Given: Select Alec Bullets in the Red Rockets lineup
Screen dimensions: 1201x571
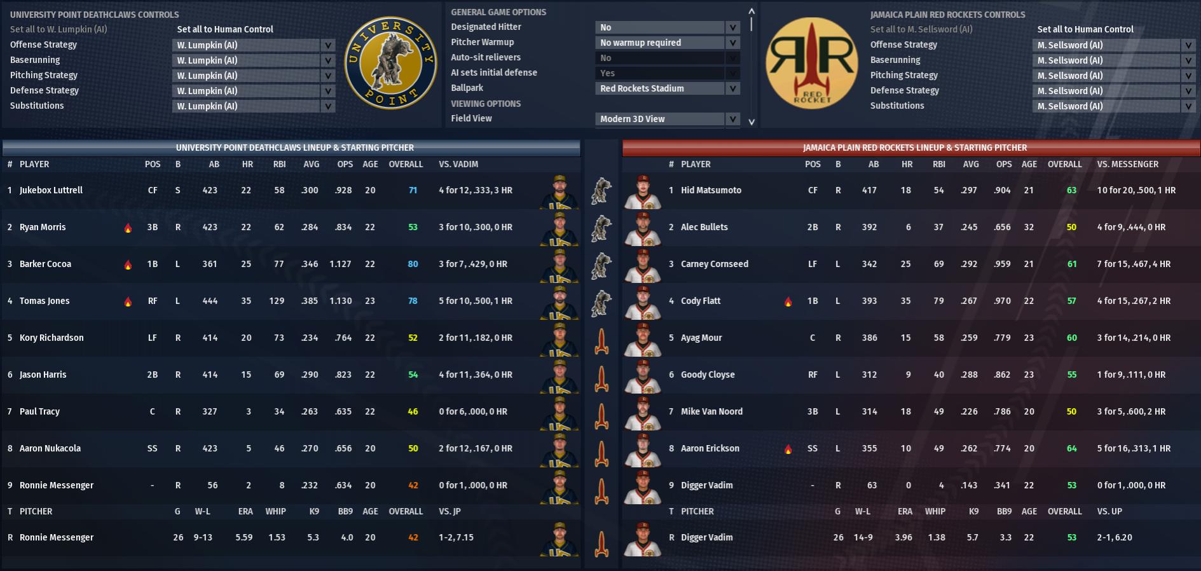Looking at the screenshot, I should pos(704,227).
